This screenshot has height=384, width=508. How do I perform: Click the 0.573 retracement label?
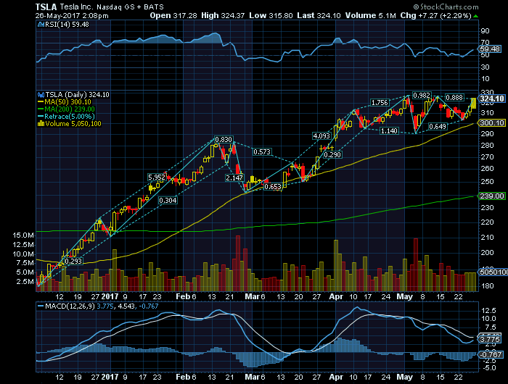coord(262,151)
